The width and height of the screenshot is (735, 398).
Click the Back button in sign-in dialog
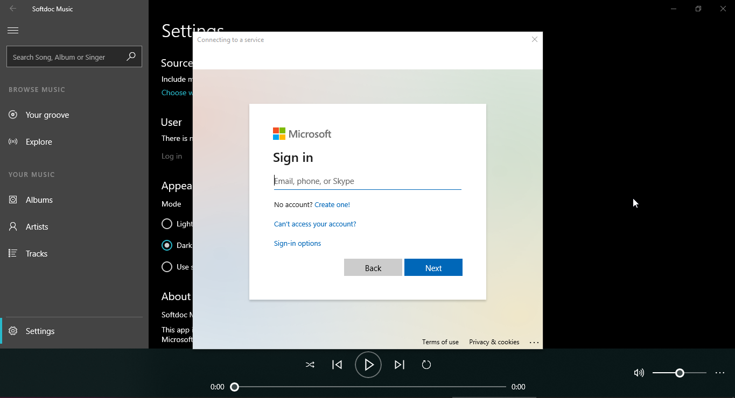[373, 267]
